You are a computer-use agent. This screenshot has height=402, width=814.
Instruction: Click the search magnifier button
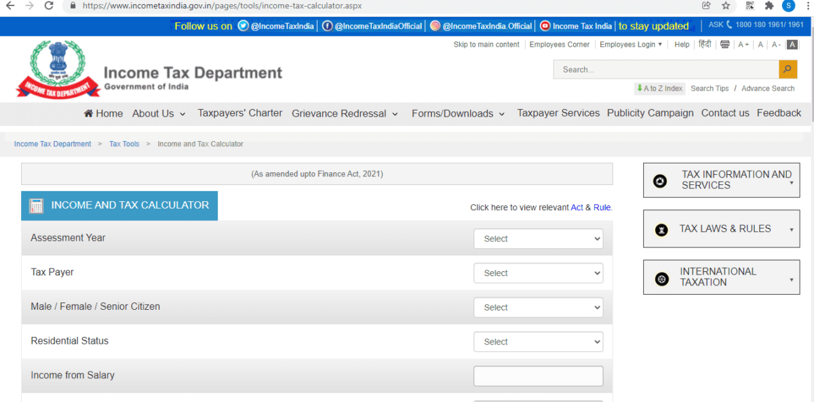pos(787,69)
